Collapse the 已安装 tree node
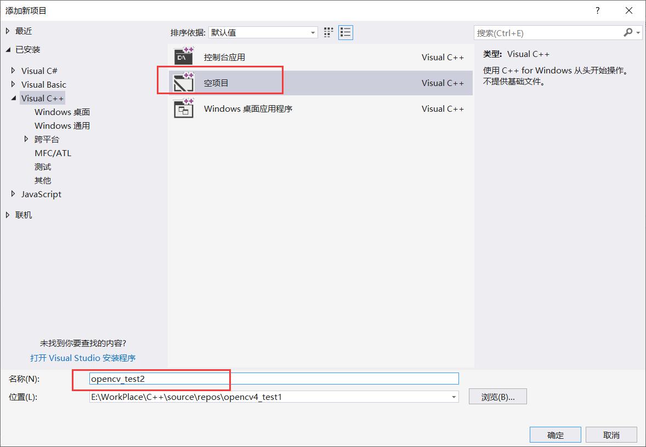 tap(8, 50)
